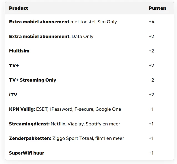Click the points value for Streamingdienst

151,124
